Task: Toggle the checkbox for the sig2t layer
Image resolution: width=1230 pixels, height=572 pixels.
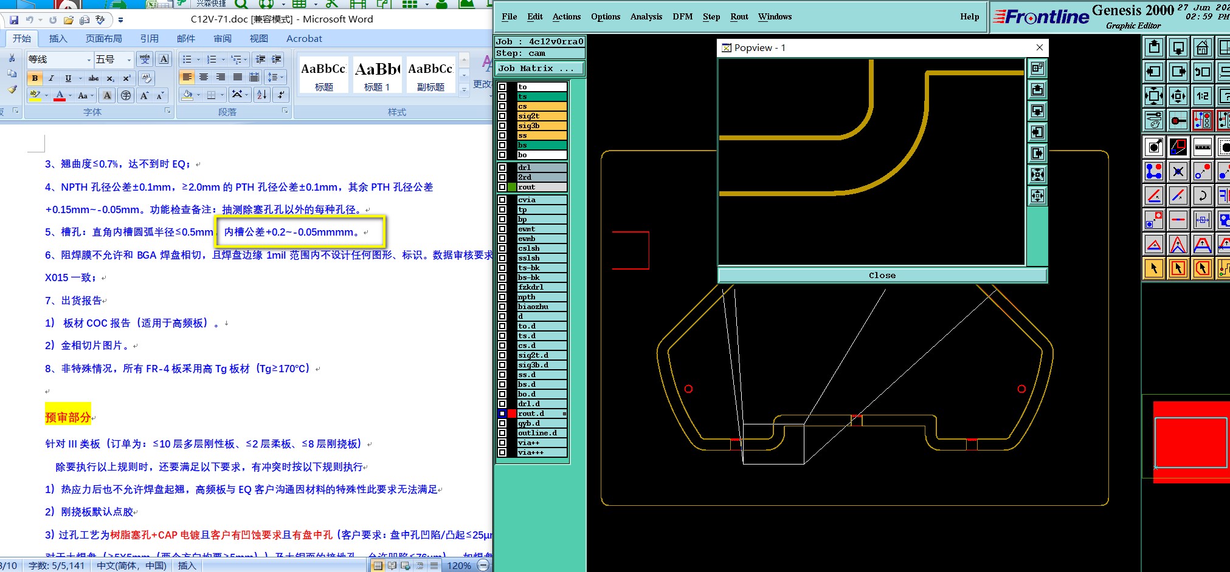Action: click(502, 116)
